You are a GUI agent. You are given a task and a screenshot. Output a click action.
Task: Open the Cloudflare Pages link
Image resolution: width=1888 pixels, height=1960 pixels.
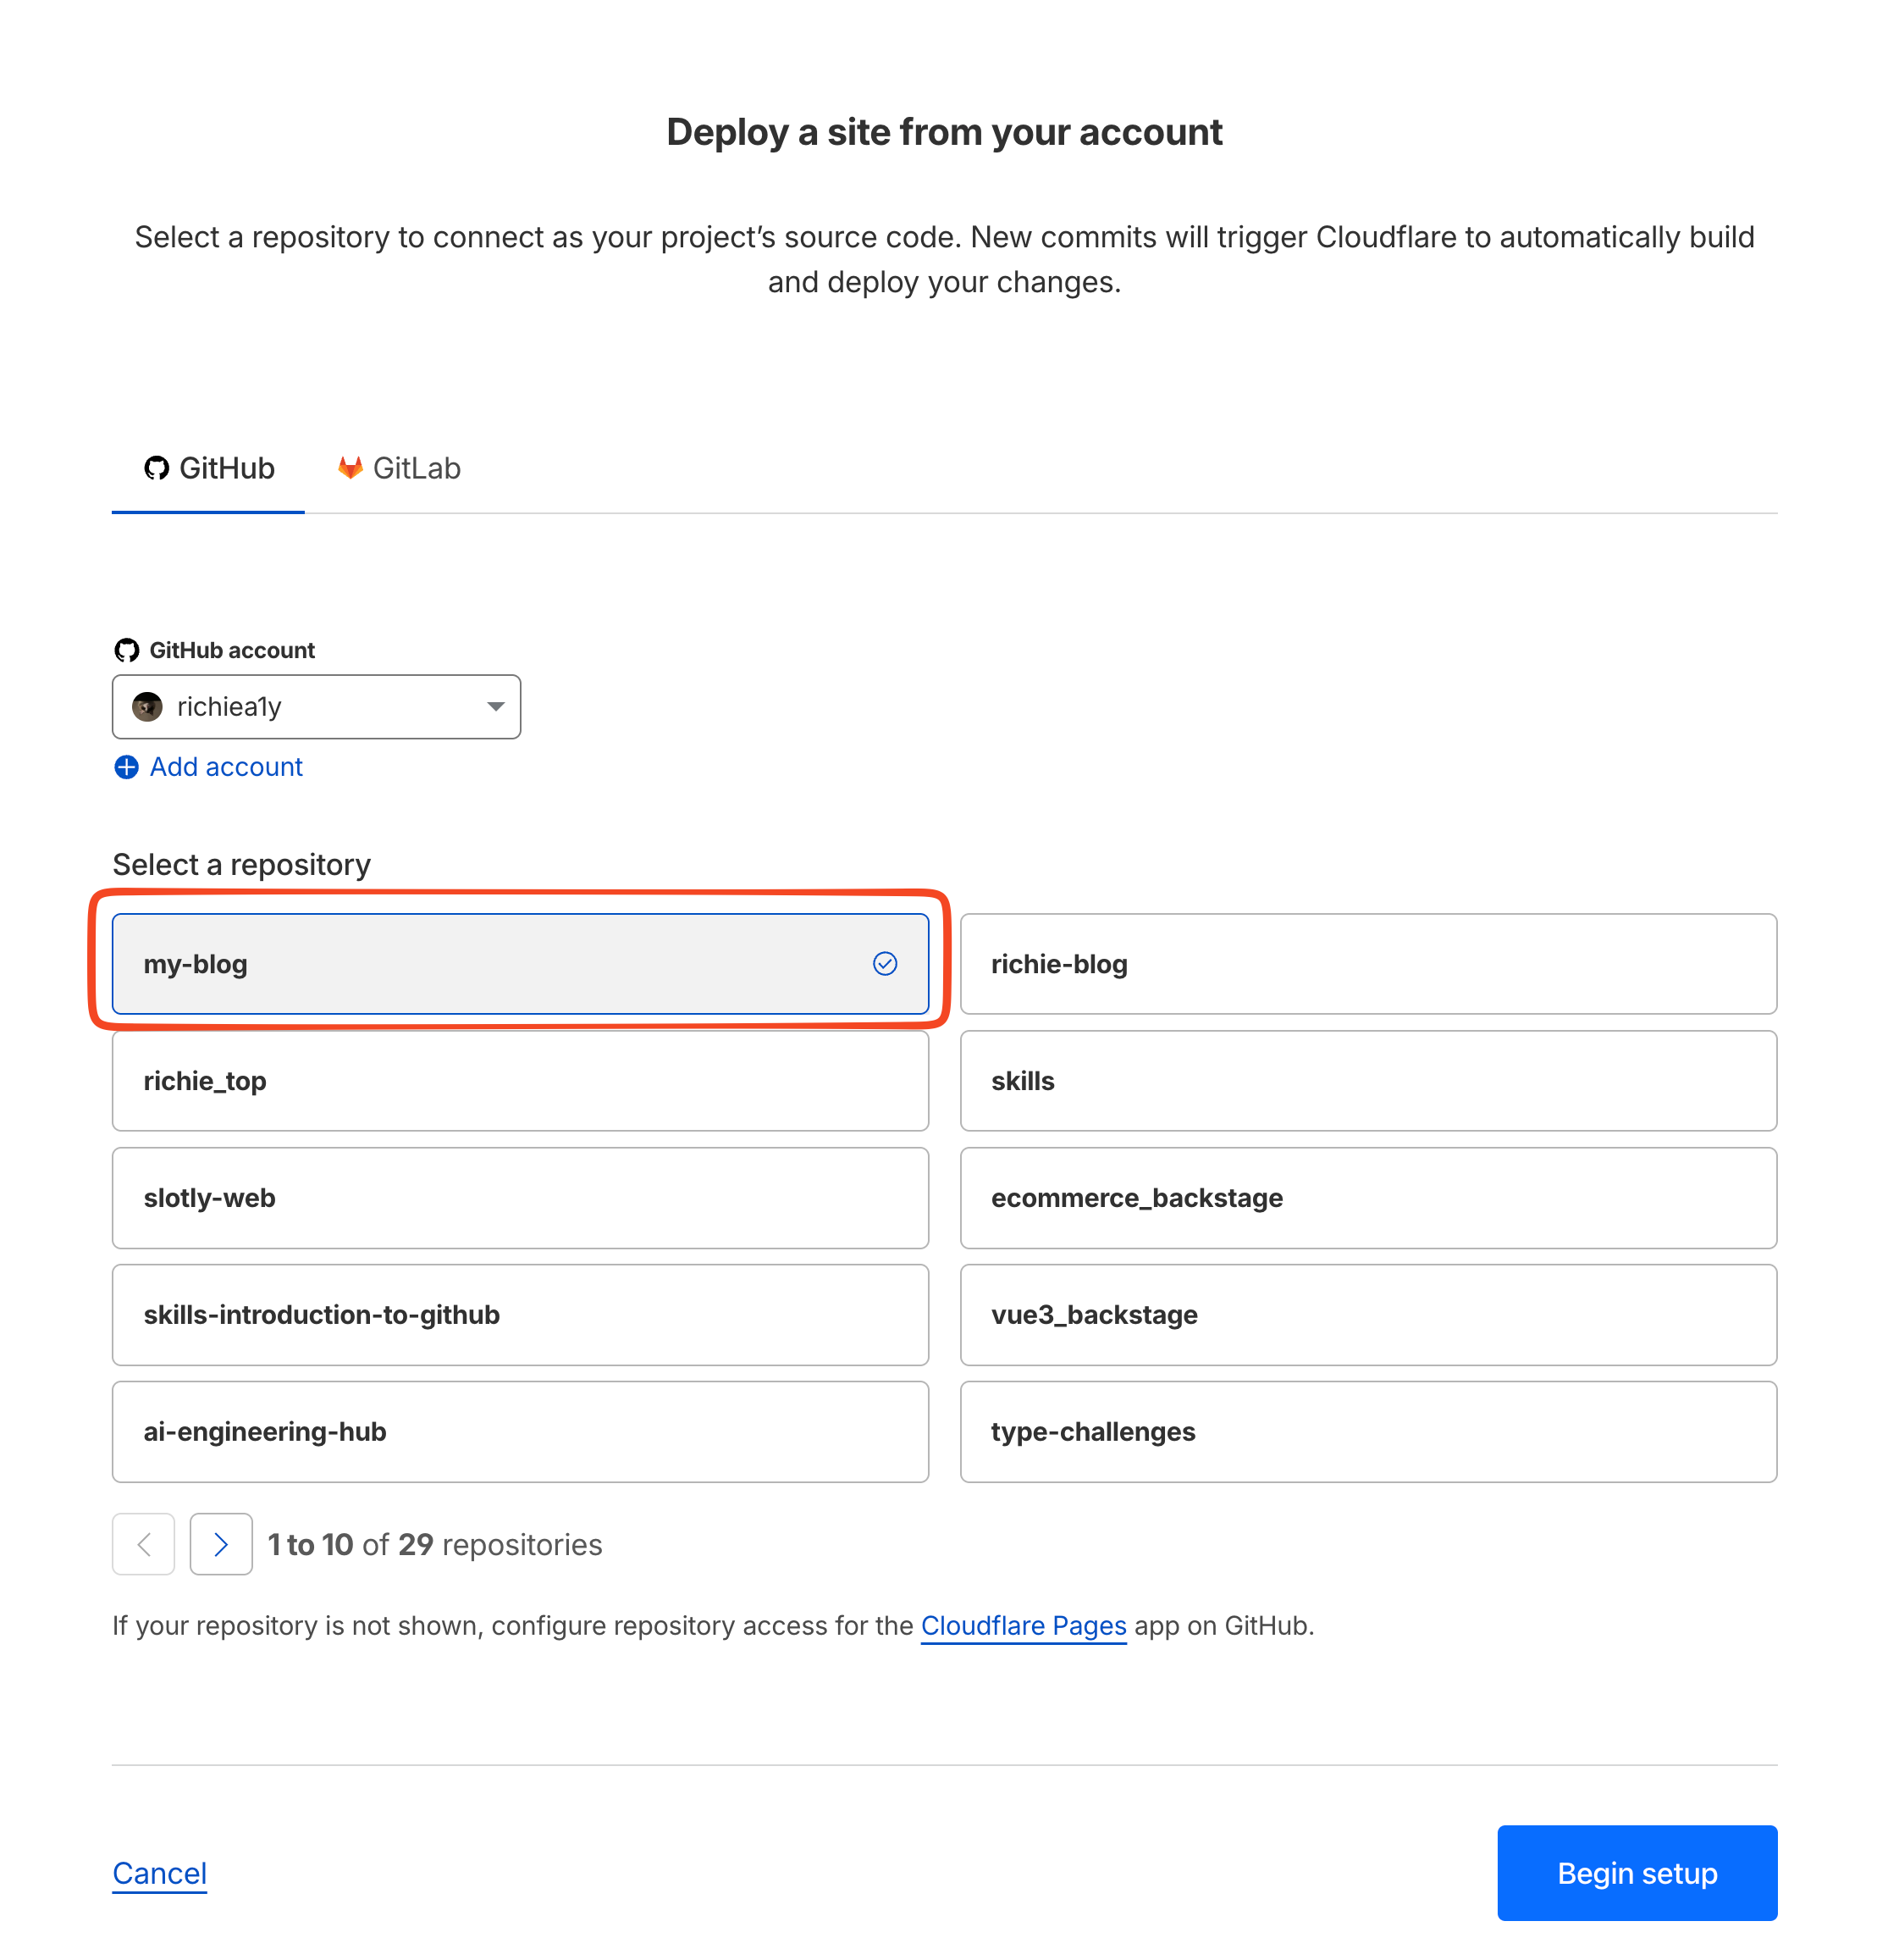[x=1024, y=1626]
